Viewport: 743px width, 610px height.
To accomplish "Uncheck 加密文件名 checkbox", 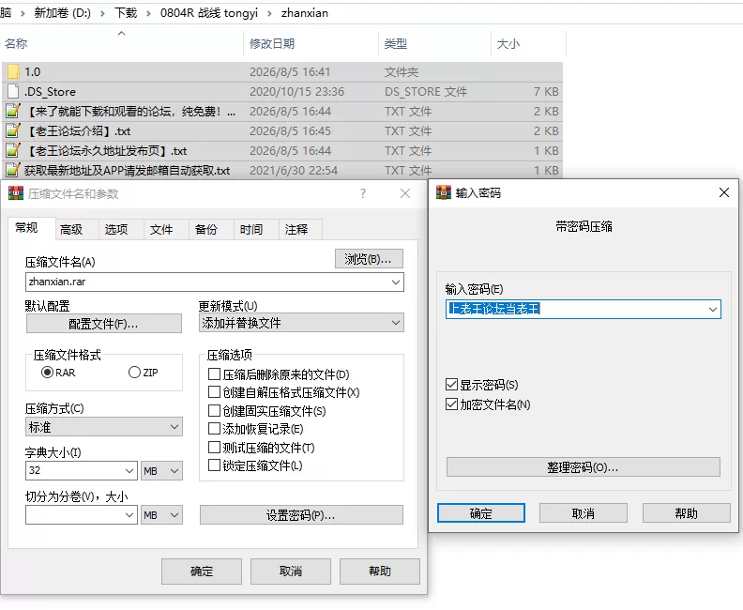I will pyautogui.click(x=451, y=404).
